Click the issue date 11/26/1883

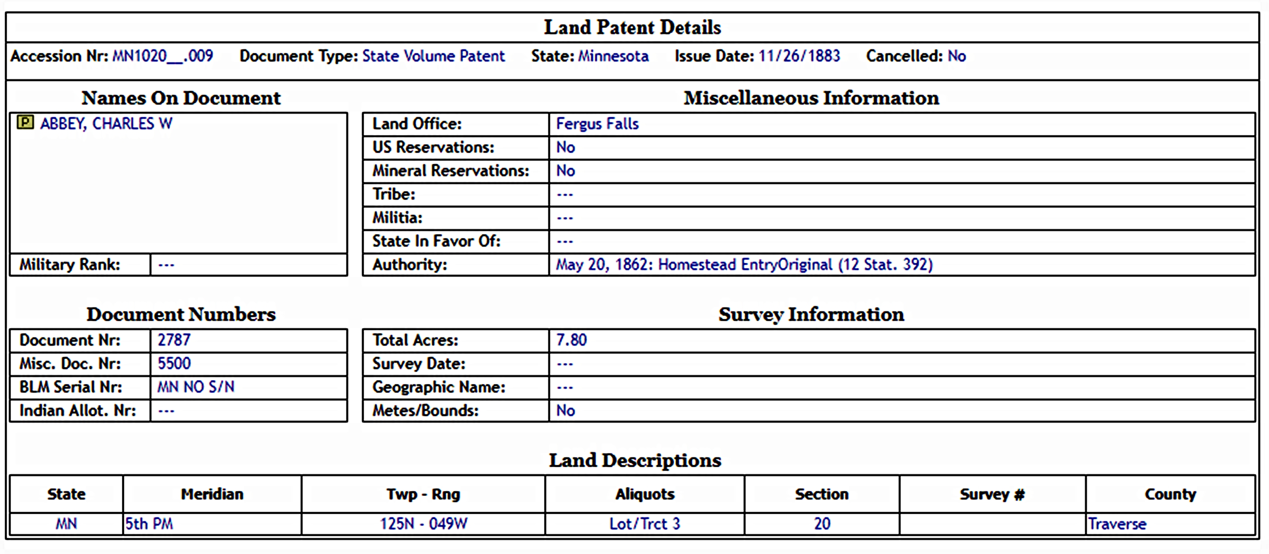click(799, 56)
